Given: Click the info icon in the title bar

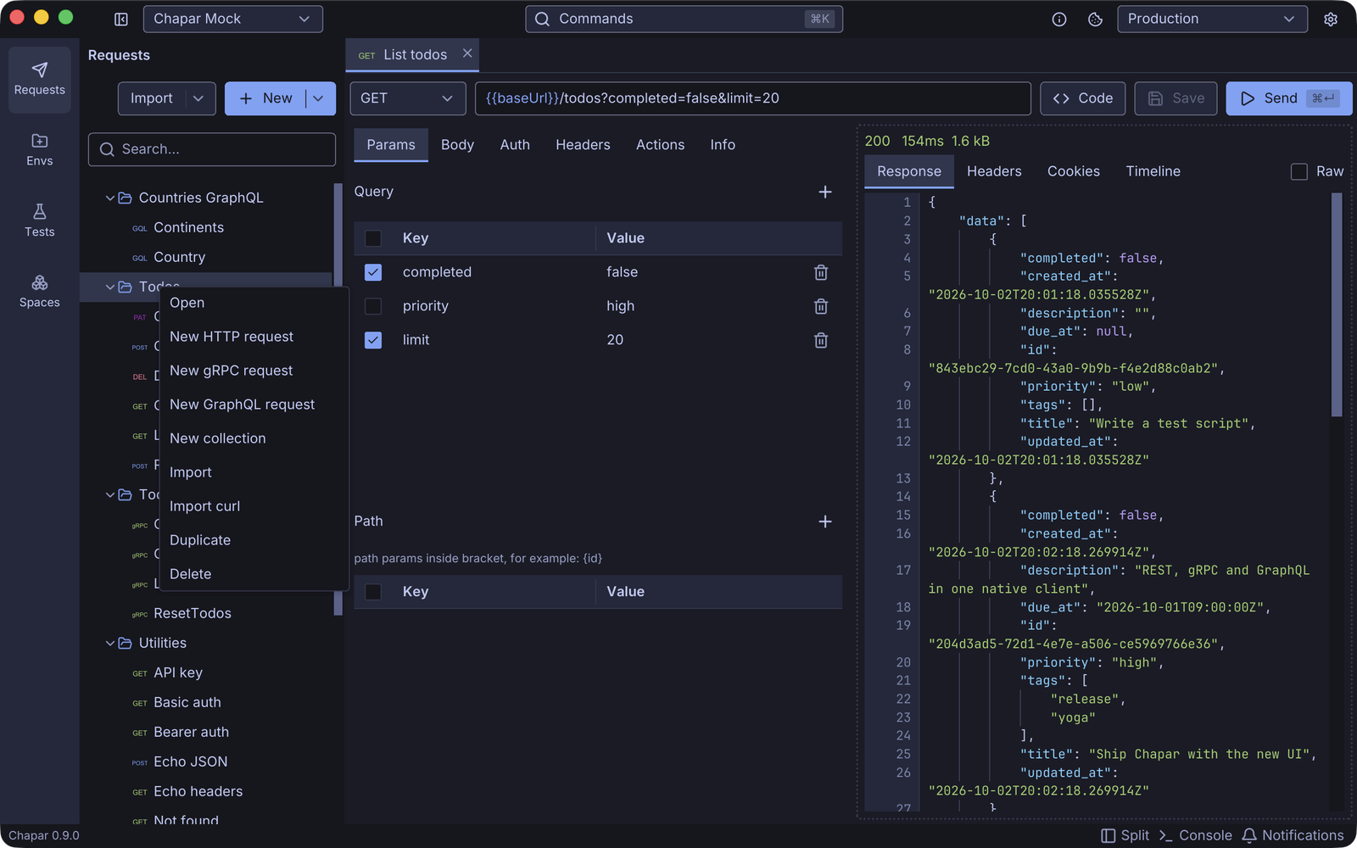Looking at the screenshot, I should [x=1059, y=19].
